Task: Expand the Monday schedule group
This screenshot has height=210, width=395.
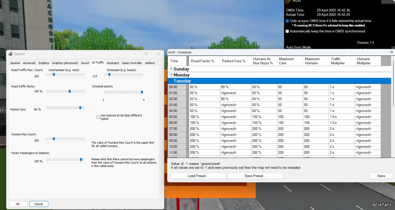Action: coord(171,75)
